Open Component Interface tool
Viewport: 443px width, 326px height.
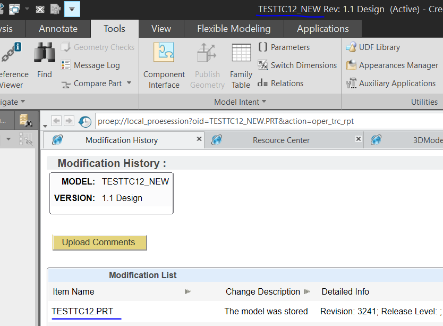point(164,64)
